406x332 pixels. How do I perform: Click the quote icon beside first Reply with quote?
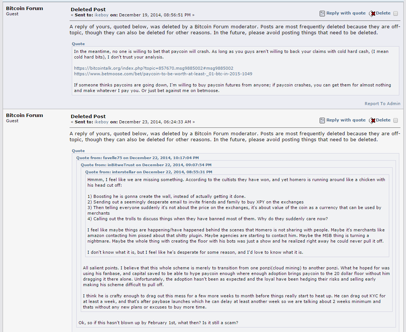coord(322,13)
